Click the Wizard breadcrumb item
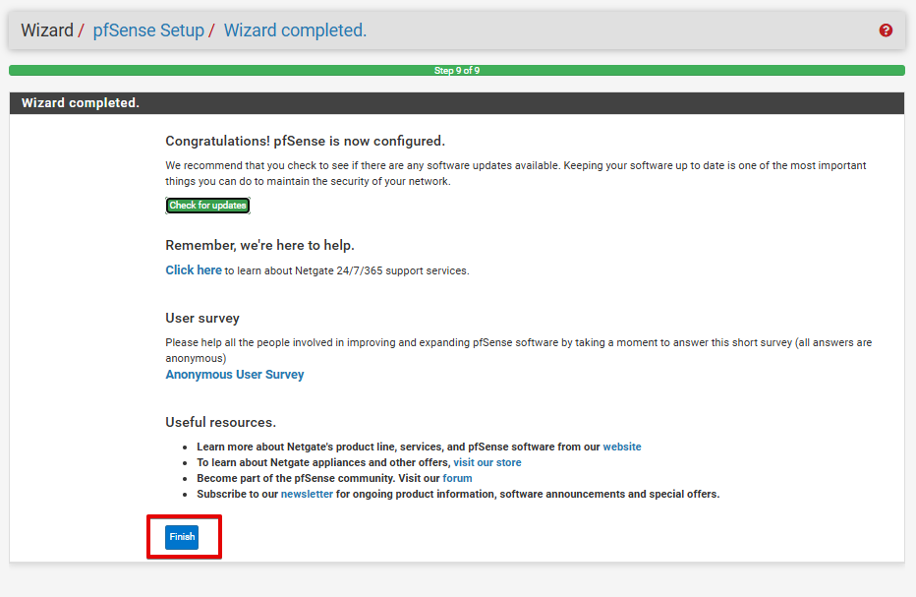 pyautogui.click(x=47, y=30)
